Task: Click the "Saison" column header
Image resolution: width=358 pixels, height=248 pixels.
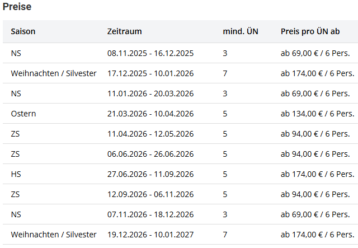Action: click(23, 31)
